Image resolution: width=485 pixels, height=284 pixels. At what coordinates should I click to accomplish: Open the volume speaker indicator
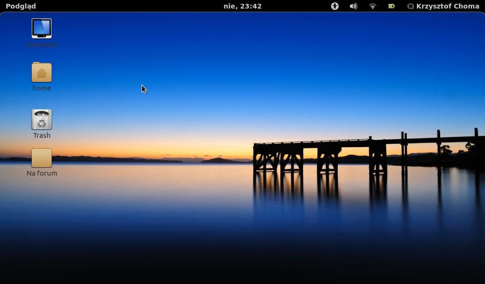[353, 6]
